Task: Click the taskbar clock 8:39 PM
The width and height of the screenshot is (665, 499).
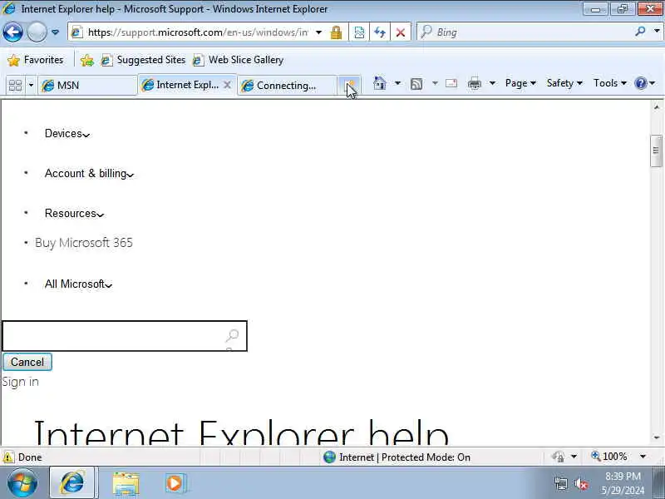Action: pos(622,476)
